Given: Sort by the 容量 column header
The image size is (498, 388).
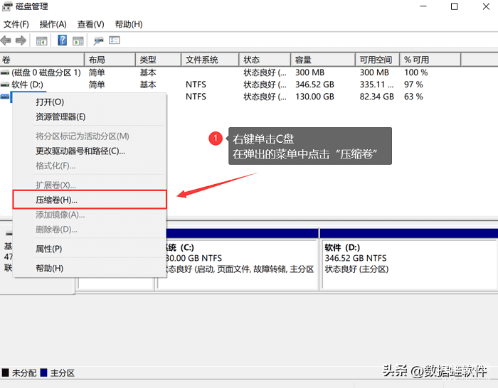Looking at the screenshot, I should pos(323,60).
